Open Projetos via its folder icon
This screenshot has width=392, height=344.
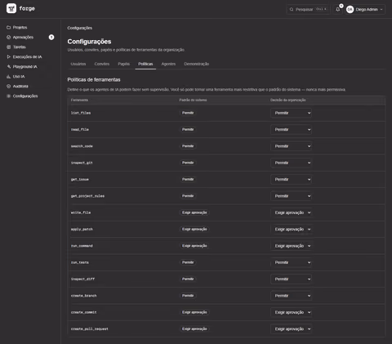coord(8,27)
